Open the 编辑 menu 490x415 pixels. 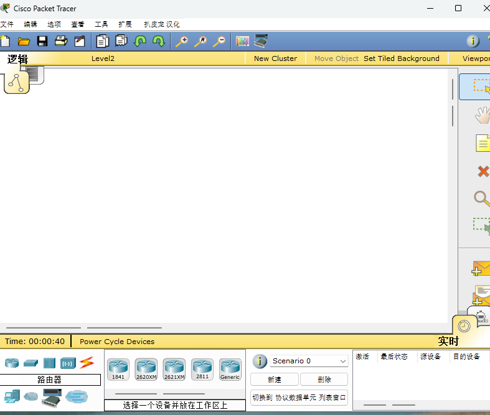pos(31,24)
